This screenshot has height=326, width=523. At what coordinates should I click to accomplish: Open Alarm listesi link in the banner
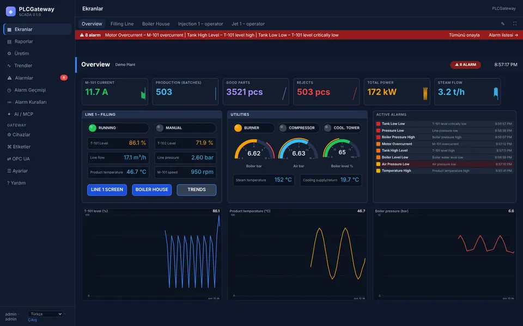[503, 35]
